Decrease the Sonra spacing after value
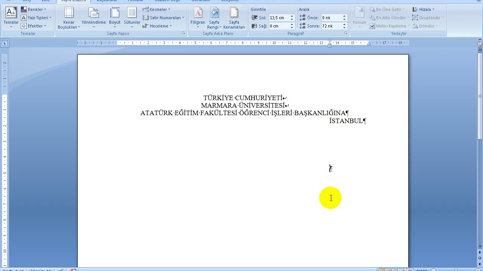Screen dimensions: 483x271 tap(344, 28)
